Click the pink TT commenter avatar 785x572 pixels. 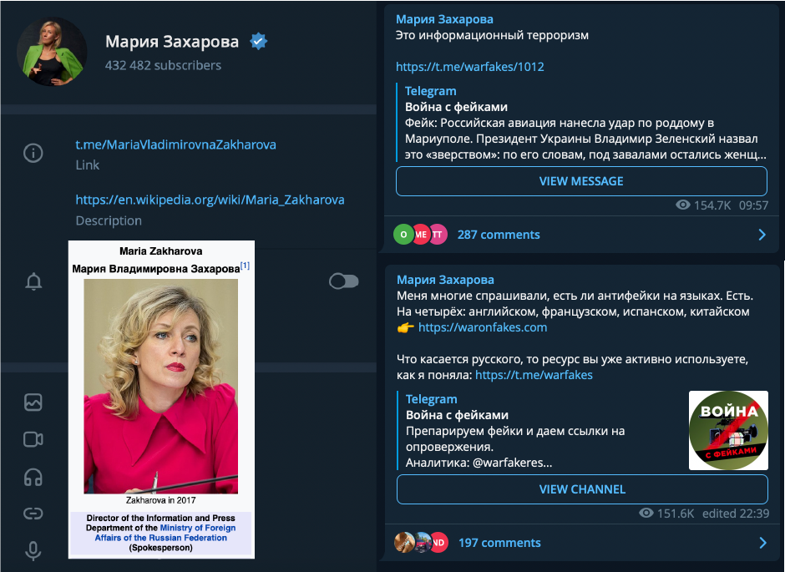[x=438, y=234]
